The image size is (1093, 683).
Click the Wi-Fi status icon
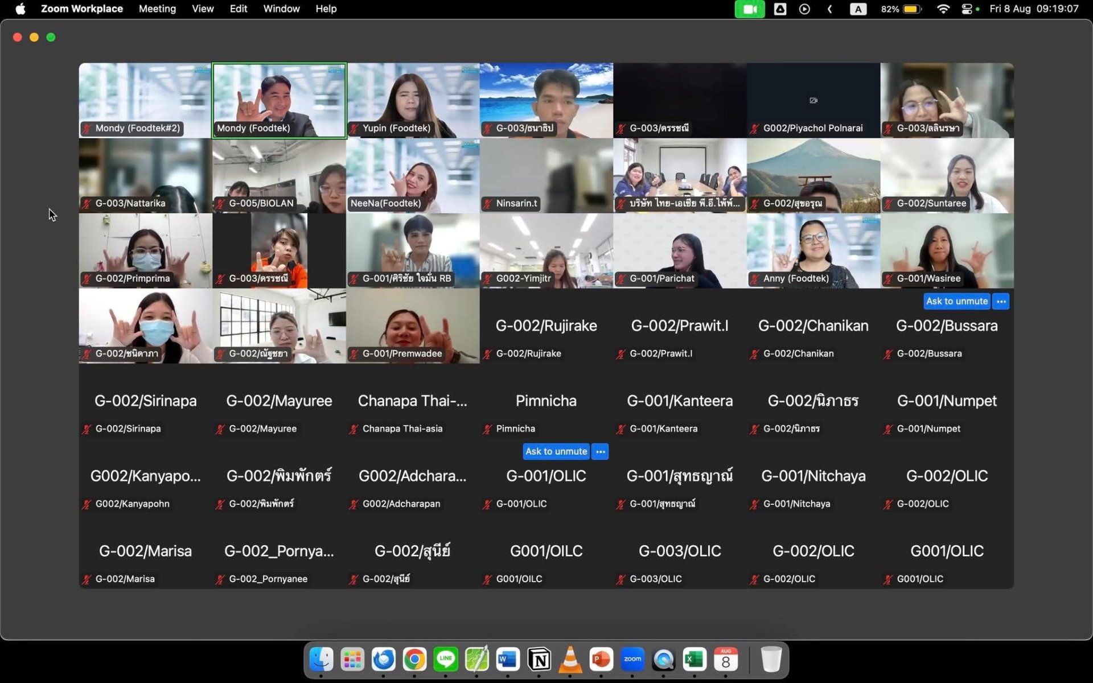[943, 9]
